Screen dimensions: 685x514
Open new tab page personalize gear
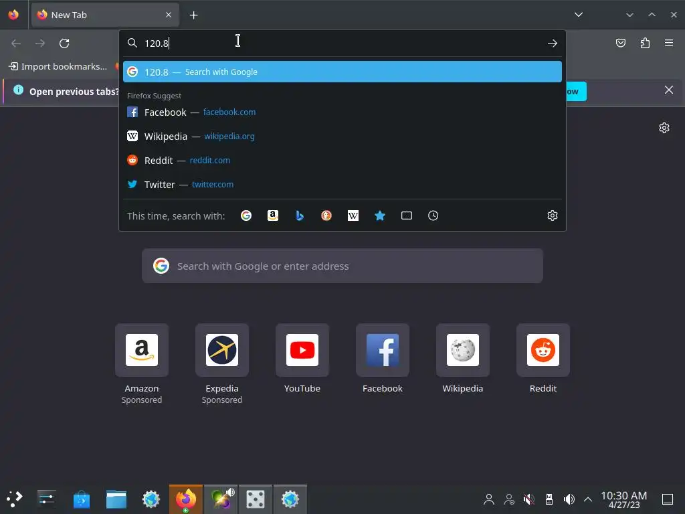click(x=664, y=128)
